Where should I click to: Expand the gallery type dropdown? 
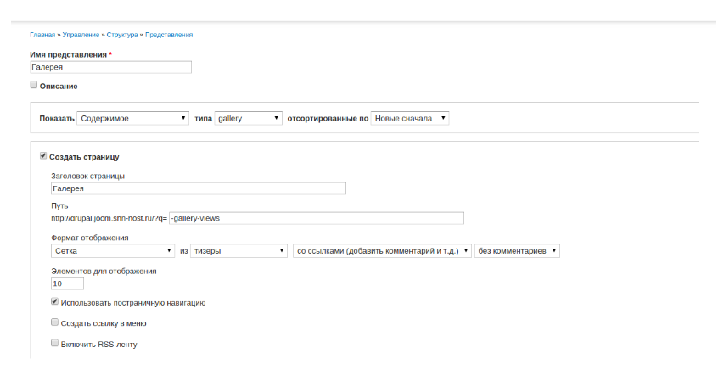248,118
